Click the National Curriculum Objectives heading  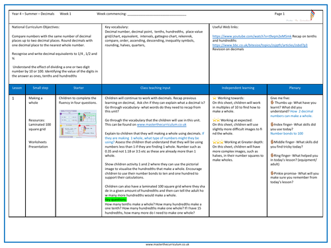tap(36, 27)
